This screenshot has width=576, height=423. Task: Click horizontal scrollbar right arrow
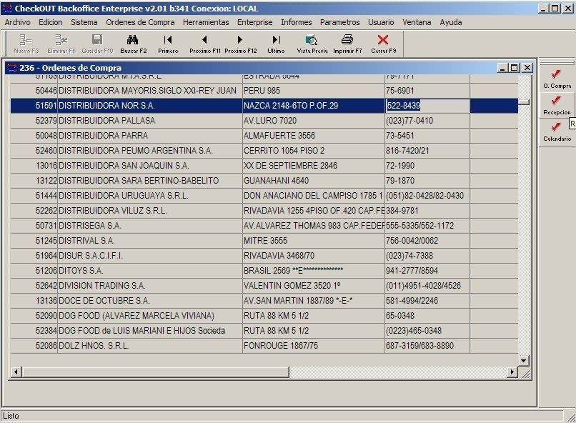[512, 372]
